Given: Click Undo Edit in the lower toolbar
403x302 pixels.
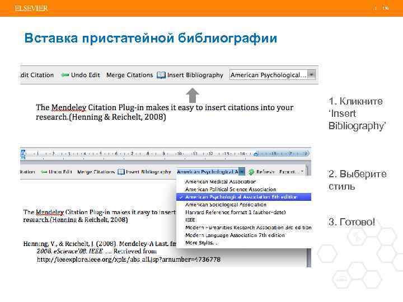Looking at the screenshot, I should click(x=60, y=172).
